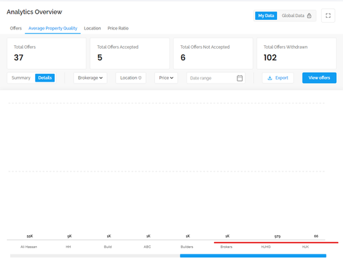
Task: Click the ABC axis label
Action: pyautogui.click(x=147, y=247)
